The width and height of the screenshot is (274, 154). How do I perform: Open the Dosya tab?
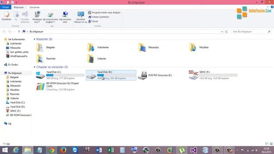click(6, 7)
